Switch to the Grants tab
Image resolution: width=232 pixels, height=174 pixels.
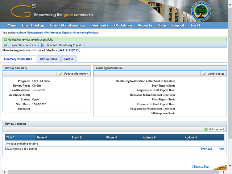69,59
